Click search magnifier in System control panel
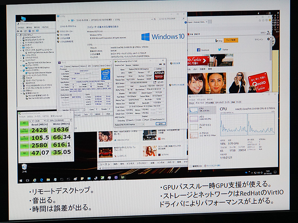The width and height of the screenshot is (298, 223). pos(183,19)
